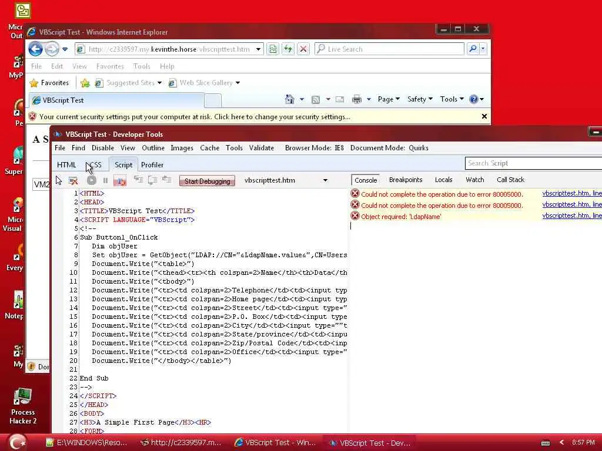Open the Cache menu
Image resolution: width=602 pixels, height=451 pixels.
pos(210,148)
